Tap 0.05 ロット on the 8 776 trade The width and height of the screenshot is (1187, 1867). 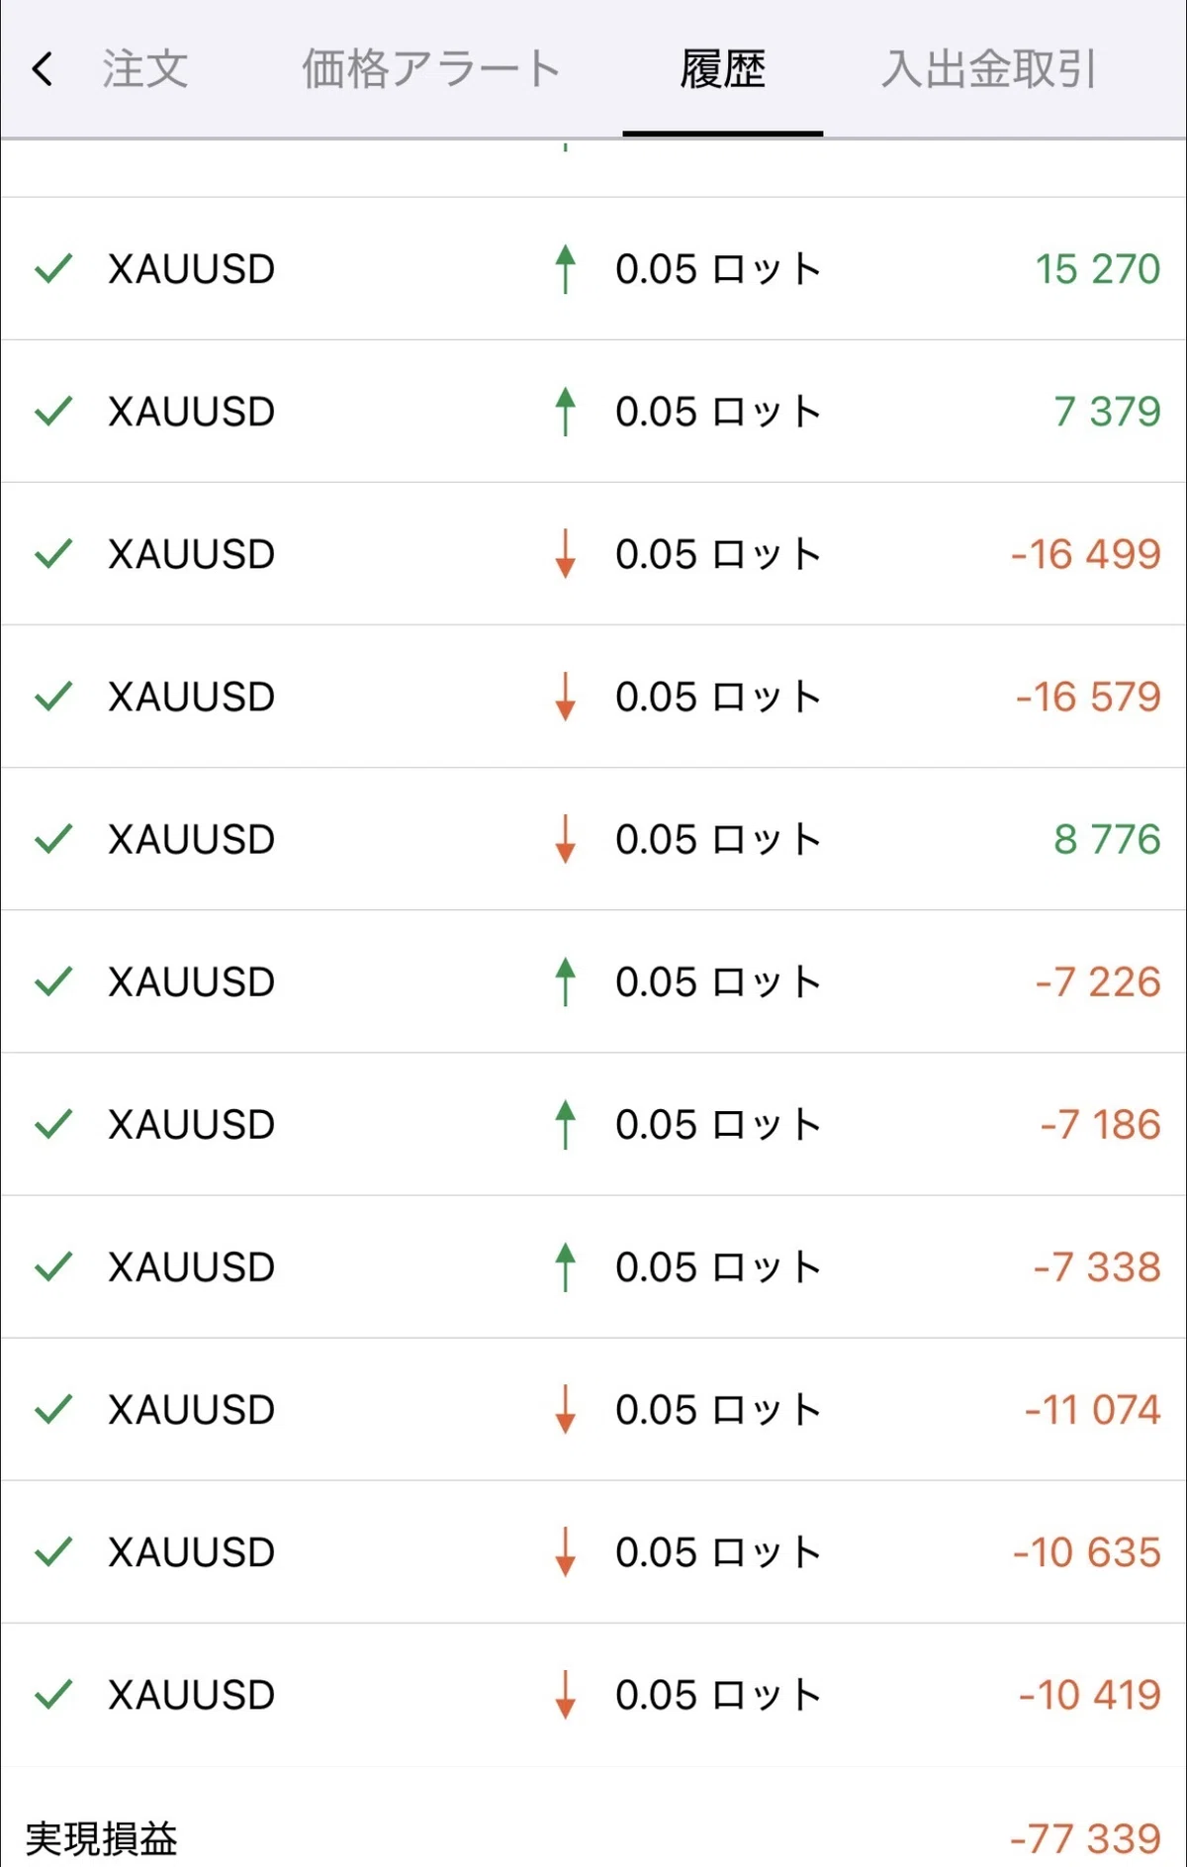718,839
